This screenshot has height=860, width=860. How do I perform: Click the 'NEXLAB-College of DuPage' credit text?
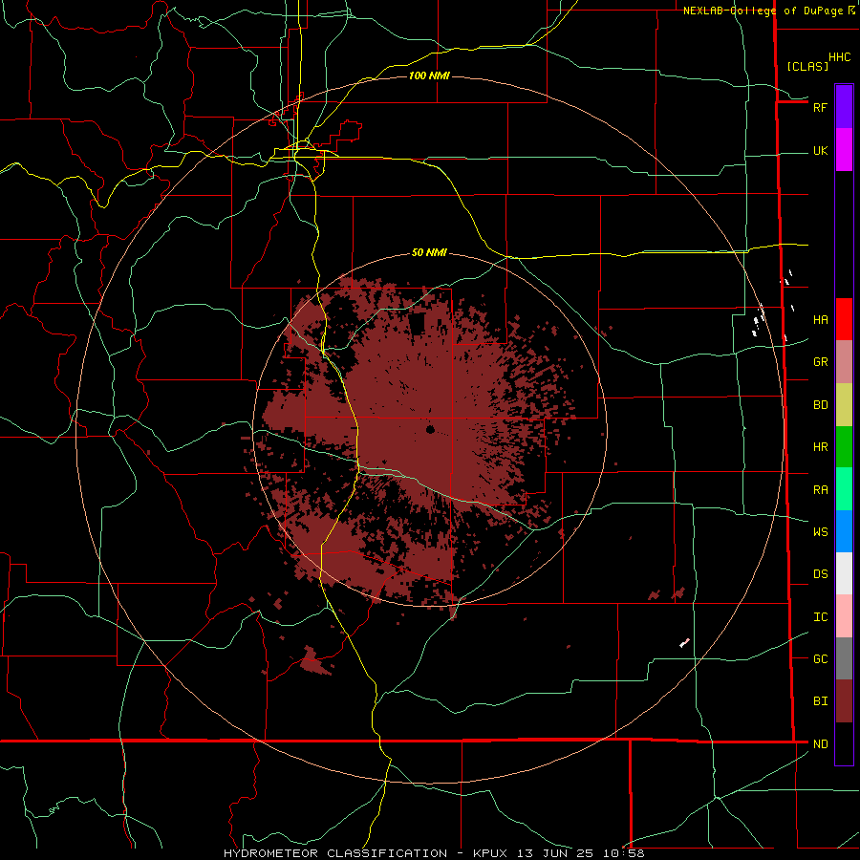click(763, 11)
